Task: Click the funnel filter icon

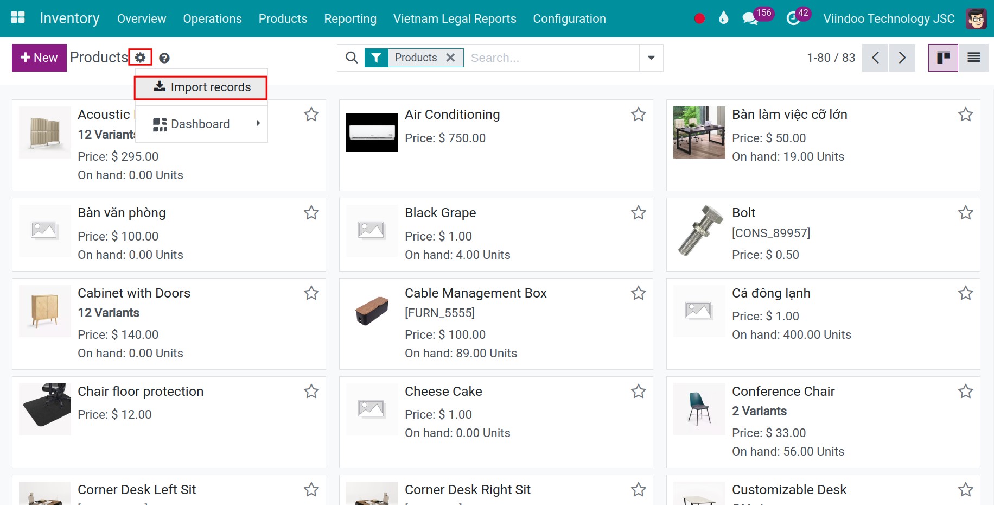Action: [377, 58]
